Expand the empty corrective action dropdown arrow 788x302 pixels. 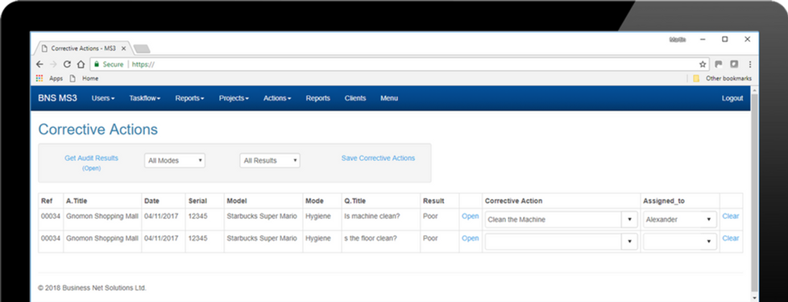(x=630, y=242)
